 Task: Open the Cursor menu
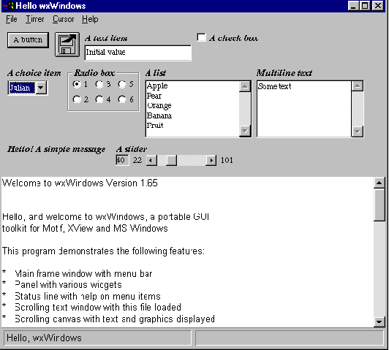coord(64,19)
